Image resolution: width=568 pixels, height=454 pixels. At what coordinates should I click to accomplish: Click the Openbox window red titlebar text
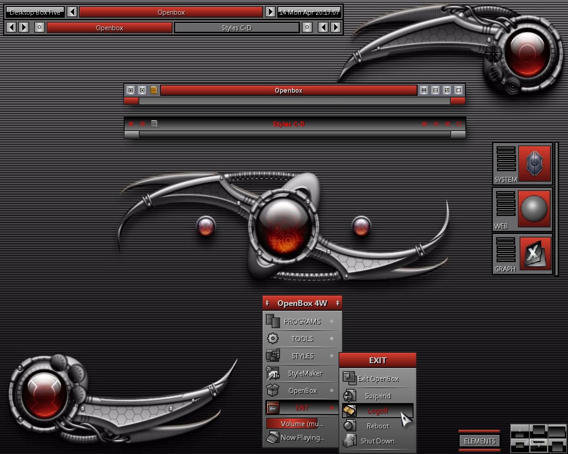(288, 90)
